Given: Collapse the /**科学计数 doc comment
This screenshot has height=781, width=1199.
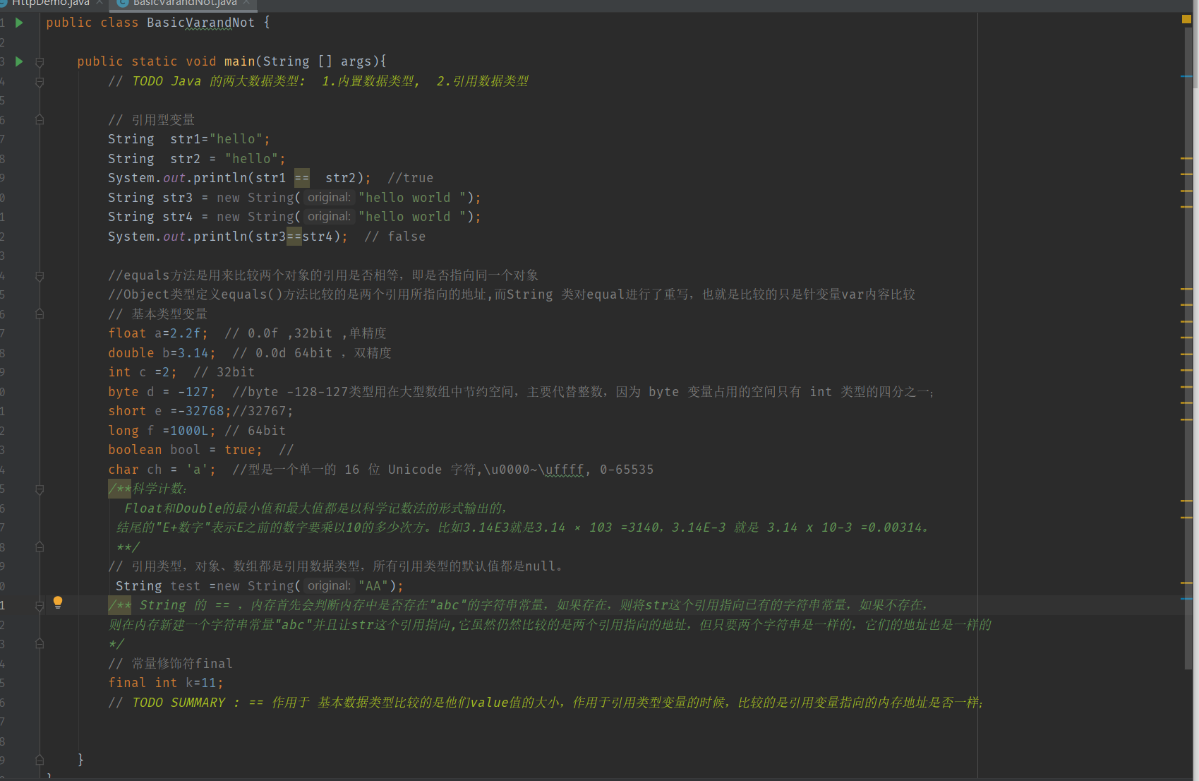Looking at the screenshot, I should point(40,489).
